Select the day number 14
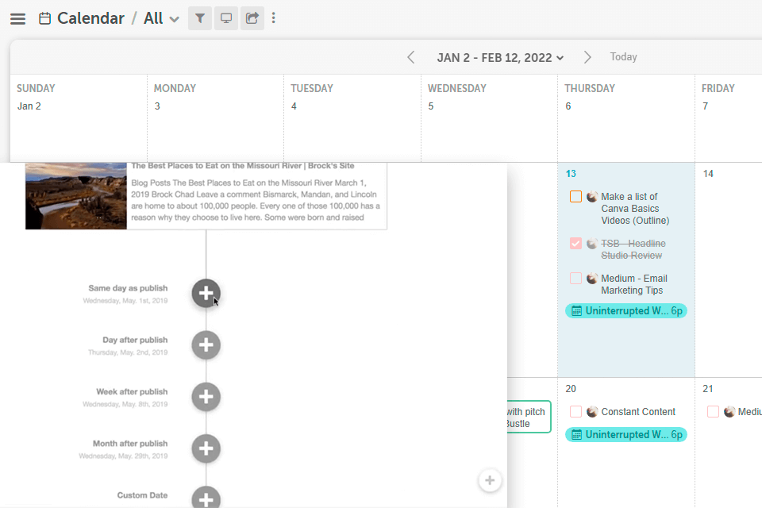Viewport: 762px width, 508px height. point(708,174)
